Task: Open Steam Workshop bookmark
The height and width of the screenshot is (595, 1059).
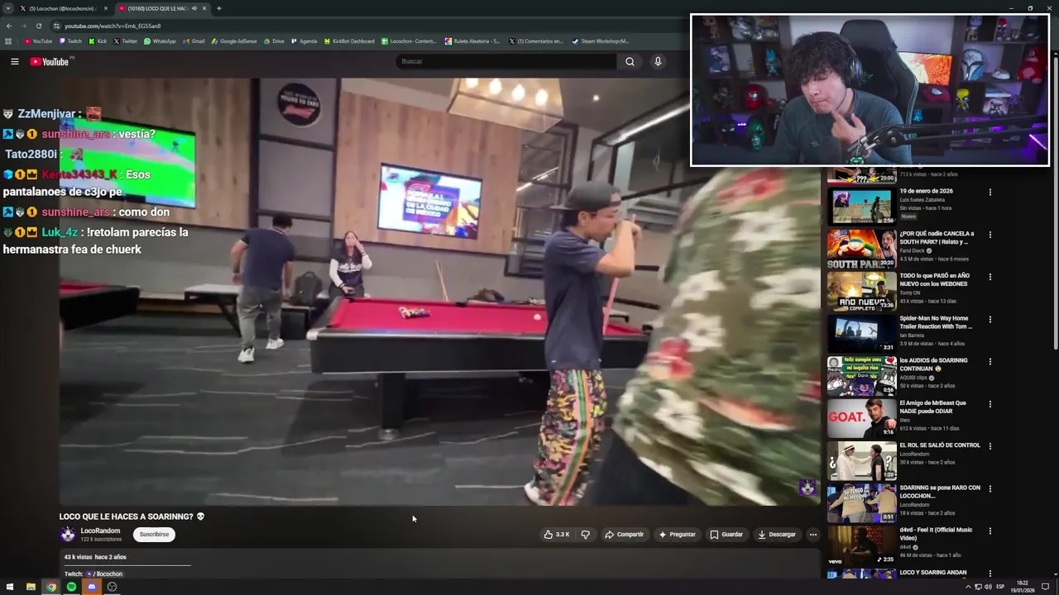Action: 601,41
